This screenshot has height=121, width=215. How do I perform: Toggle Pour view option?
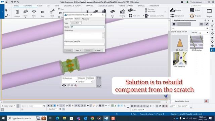click(x=149, y=9)
